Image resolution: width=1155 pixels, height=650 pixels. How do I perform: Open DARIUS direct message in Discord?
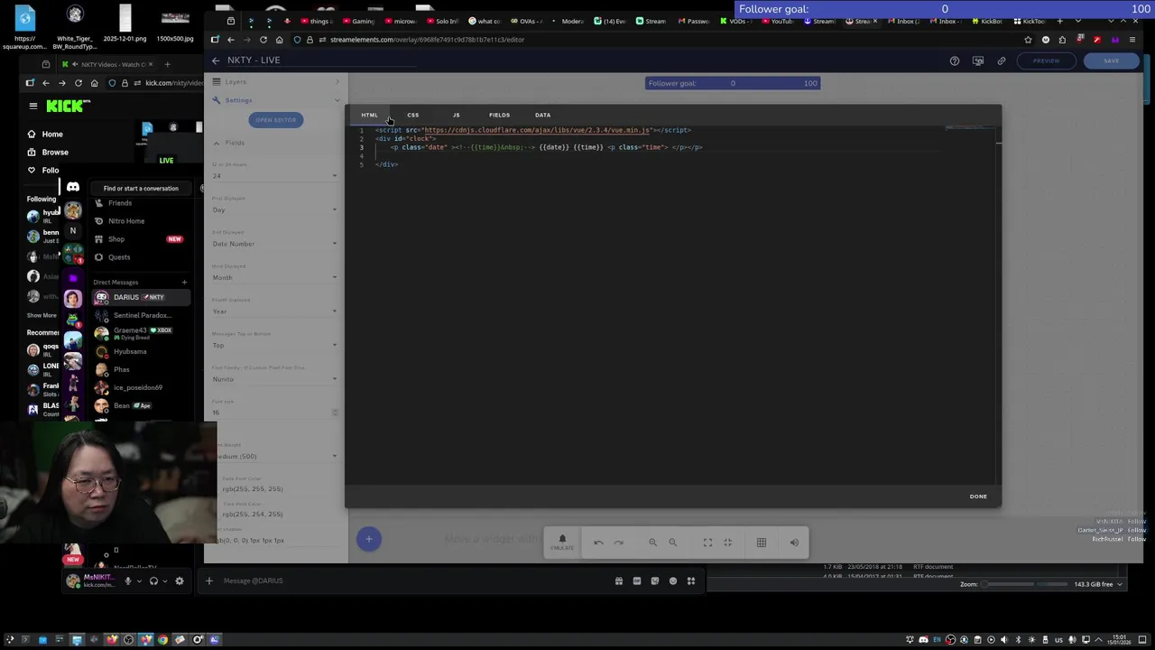[x=140, y=297]
